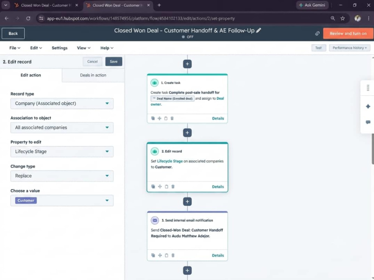This screenshot has width=374, height=280.
Task: Click move icon on Create task card
Action: coord(159,118)
